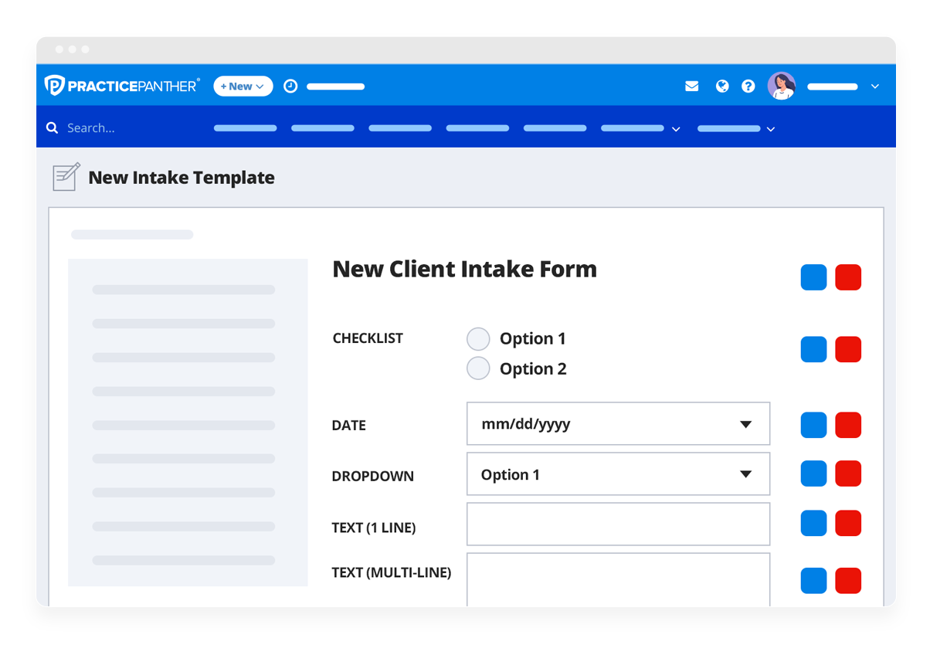
Task: Click red button beside the CHECKLIST row
Action: 848,349
